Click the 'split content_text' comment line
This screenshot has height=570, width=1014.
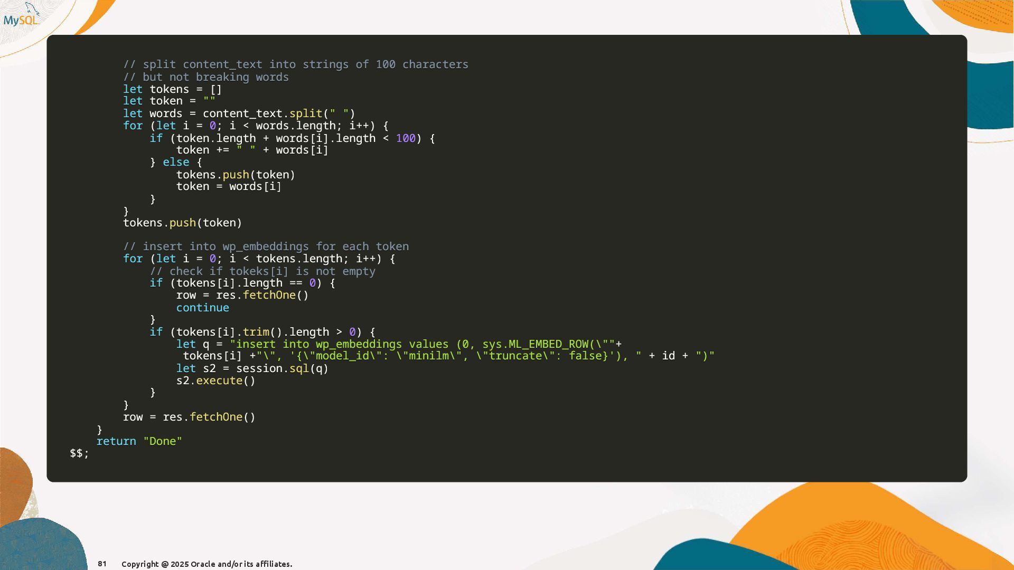pyautogui.click(x=295, y=64)
